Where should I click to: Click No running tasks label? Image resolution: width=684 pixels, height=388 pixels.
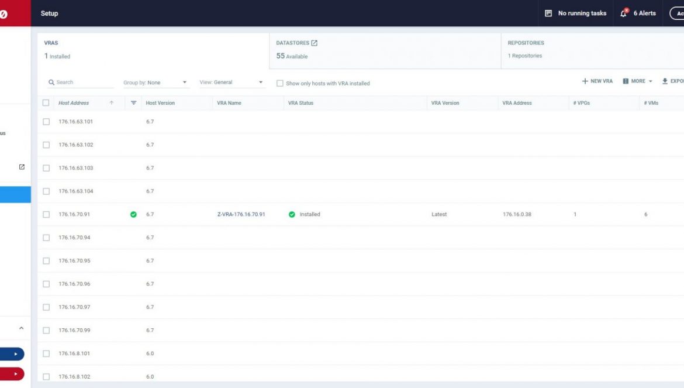point(582,13)
